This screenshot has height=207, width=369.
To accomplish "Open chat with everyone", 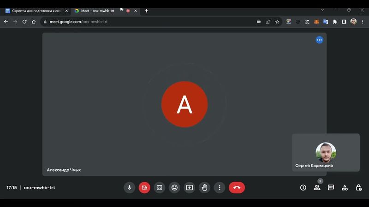I will pyautogui.click(x=331, y=188).
